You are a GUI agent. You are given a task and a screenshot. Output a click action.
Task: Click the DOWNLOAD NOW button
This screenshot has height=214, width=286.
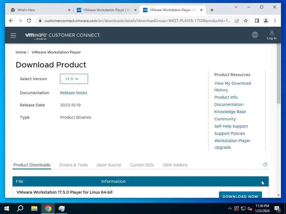[240, 195]
